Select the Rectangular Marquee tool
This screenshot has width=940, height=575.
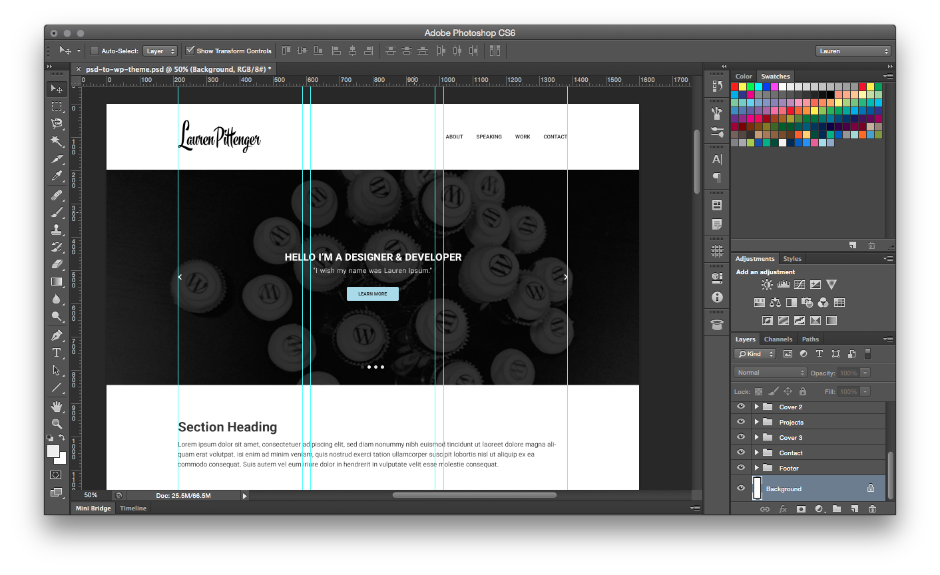click(x=57, y=106)
